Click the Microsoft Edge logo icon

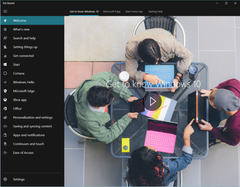pos(5,91)
